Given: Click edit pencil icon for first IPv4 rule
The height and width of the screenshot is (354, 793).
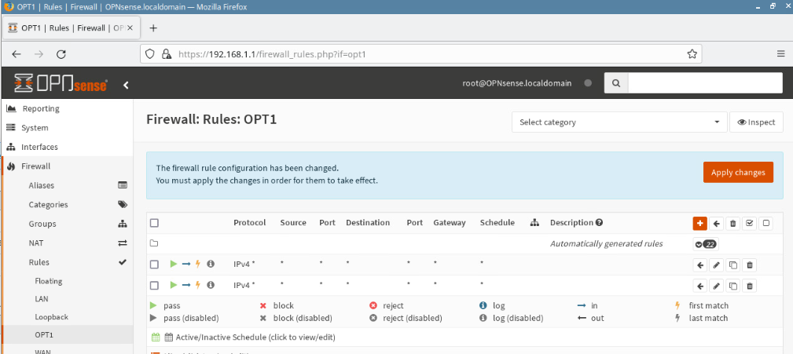Looking at the screenshot, I should coord(716,265).
